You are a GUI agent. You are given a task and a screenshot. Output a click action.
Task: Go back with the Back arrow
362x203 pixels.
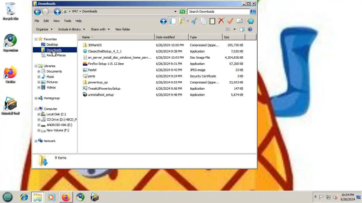(37, 12)
